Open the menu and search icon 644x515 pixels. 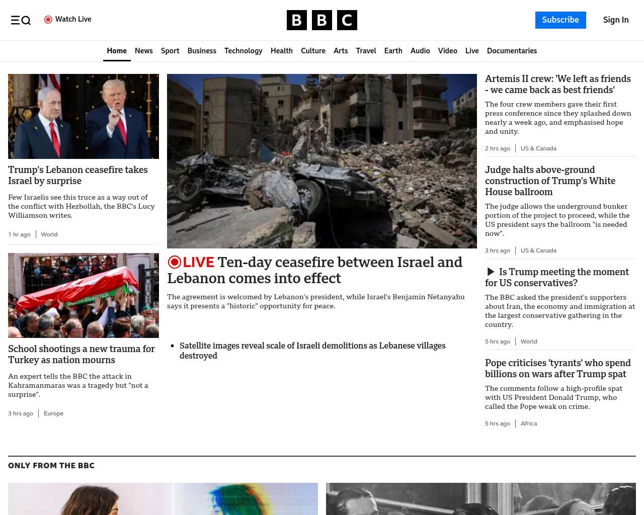point(21,20)
